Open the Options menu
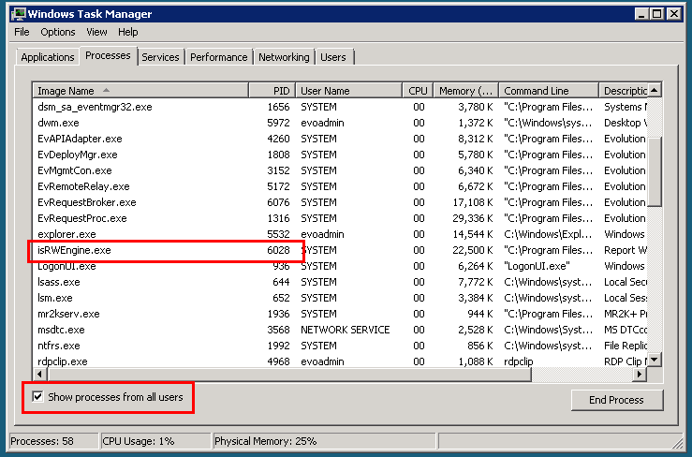 [57, 32]
